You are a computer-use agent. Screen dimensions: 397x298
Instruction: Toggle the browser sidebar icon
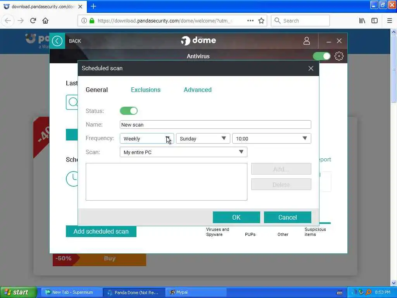point(375,21)
